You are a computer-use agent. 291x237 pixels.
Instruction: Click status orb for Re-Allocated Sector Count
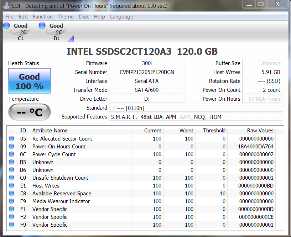[x=11, y=139]
